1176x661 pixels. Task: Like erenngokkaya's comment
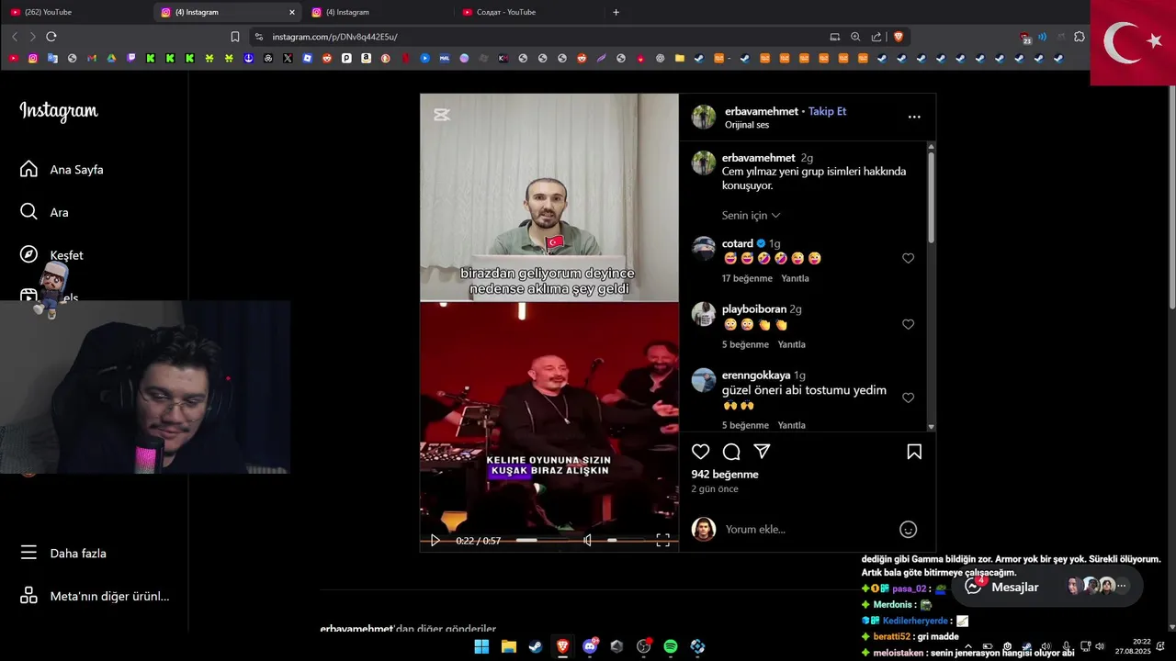908,398
